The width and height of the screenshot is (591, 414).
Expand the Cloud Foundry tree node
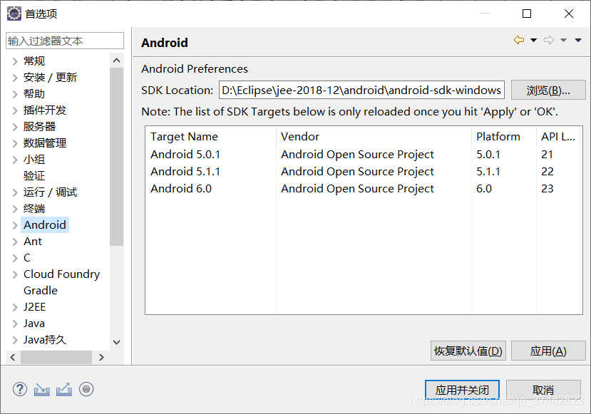(15, 274)
